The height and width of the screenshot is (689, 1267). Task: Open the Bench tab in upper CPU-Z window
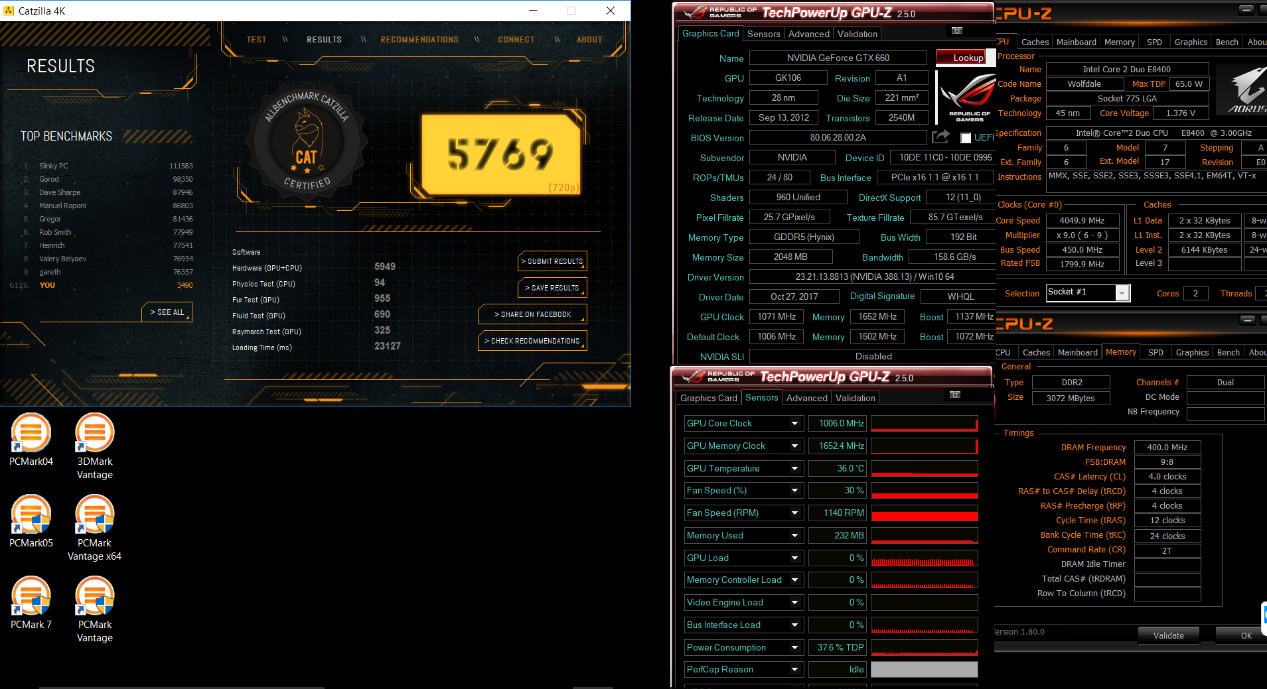pos(1227,42)
